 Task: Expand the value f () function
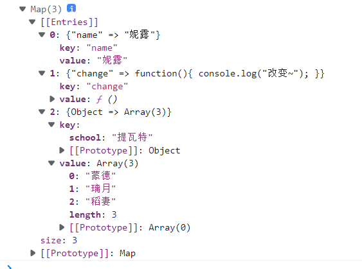[52, 99]
